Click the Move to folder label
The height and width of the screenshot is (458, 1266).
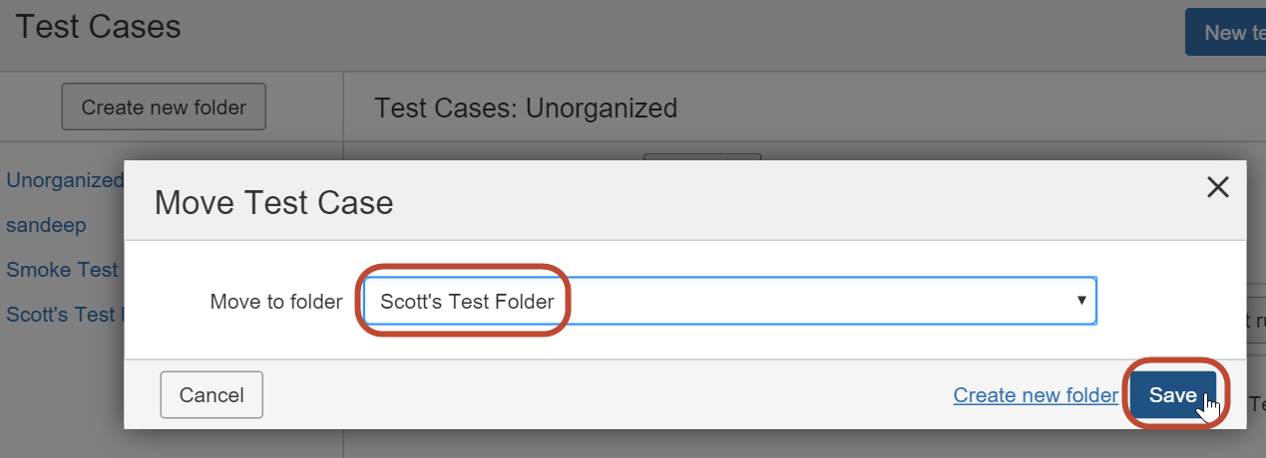point(276,302)
